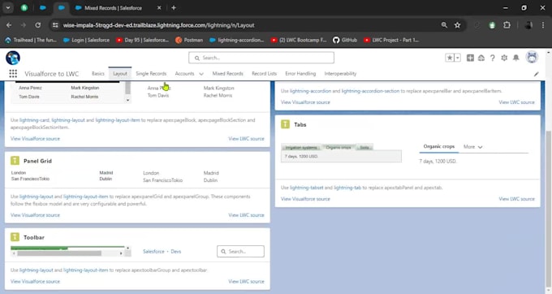Open Error Handling tab
The image size is (552, 294).
(300, 74)
